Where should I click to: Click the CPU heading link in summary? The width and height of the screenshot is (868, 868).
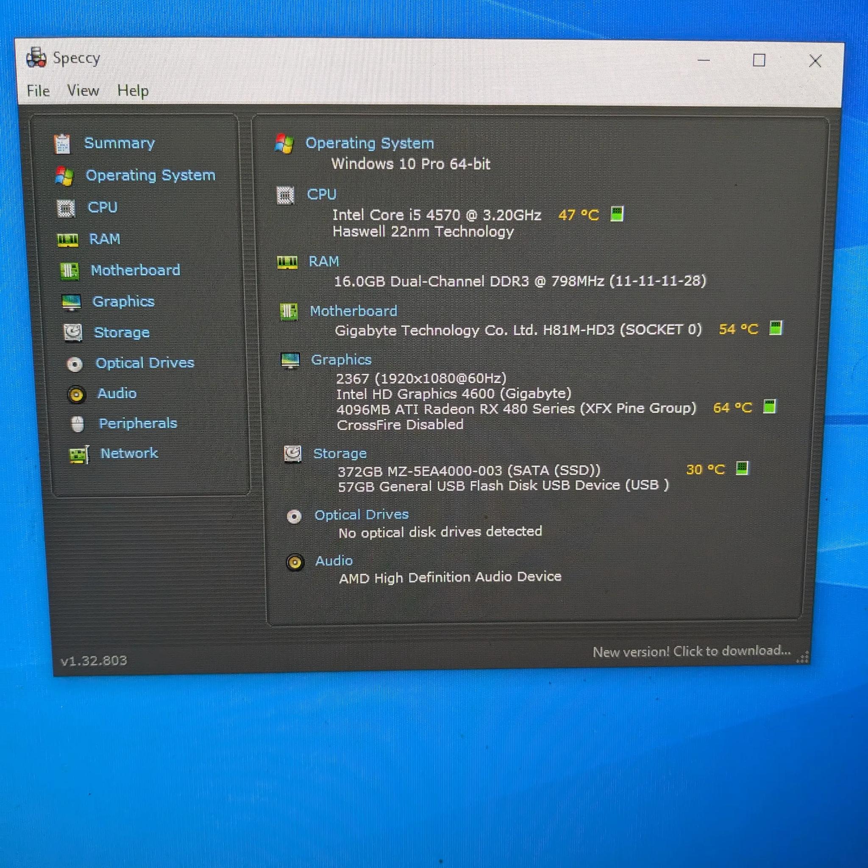pos(321,195)
